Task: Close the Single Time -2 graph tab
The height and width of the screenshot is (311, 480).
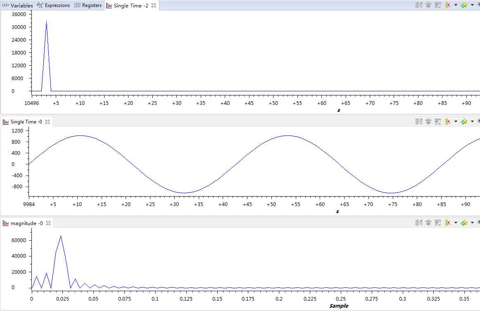Action: [x=154, y=5]
